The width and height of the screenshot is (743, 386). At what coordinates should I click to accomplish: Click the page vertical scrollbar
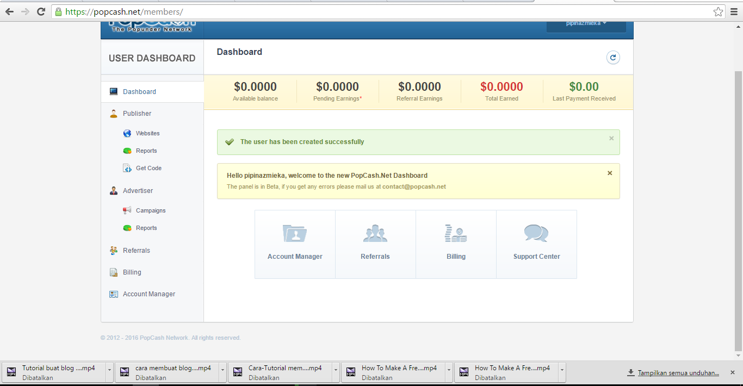coord(738,212)
